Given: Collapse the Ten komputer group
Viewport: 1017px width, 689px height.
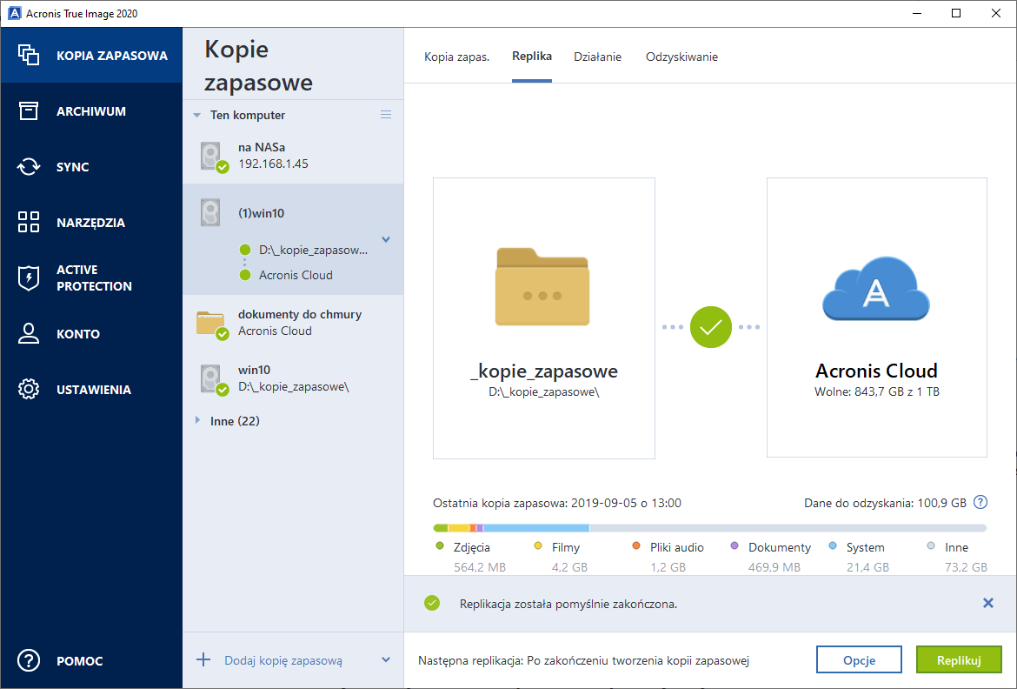Looking at the screenshot, I should point(198,115).
